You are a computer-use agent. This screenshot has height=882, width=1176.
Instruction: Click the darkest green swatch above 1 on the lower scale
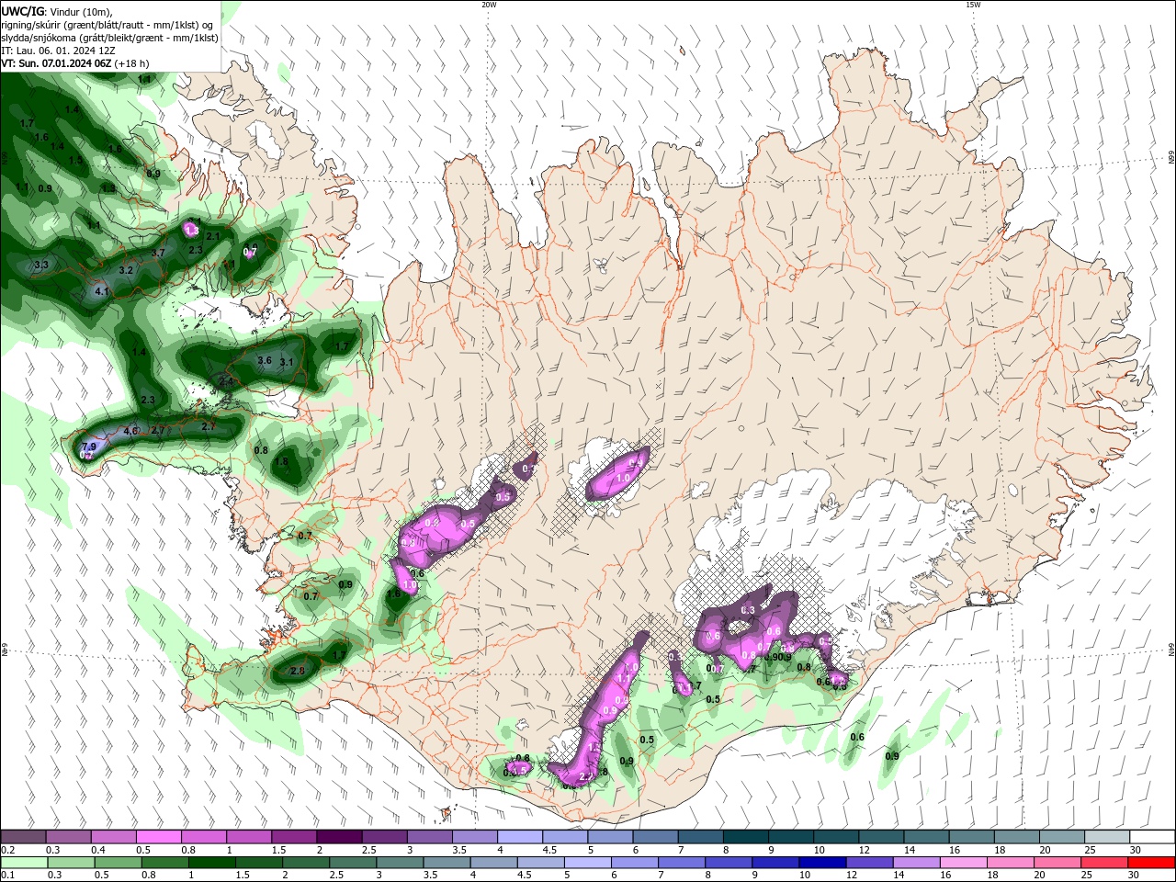coord(211,863)
